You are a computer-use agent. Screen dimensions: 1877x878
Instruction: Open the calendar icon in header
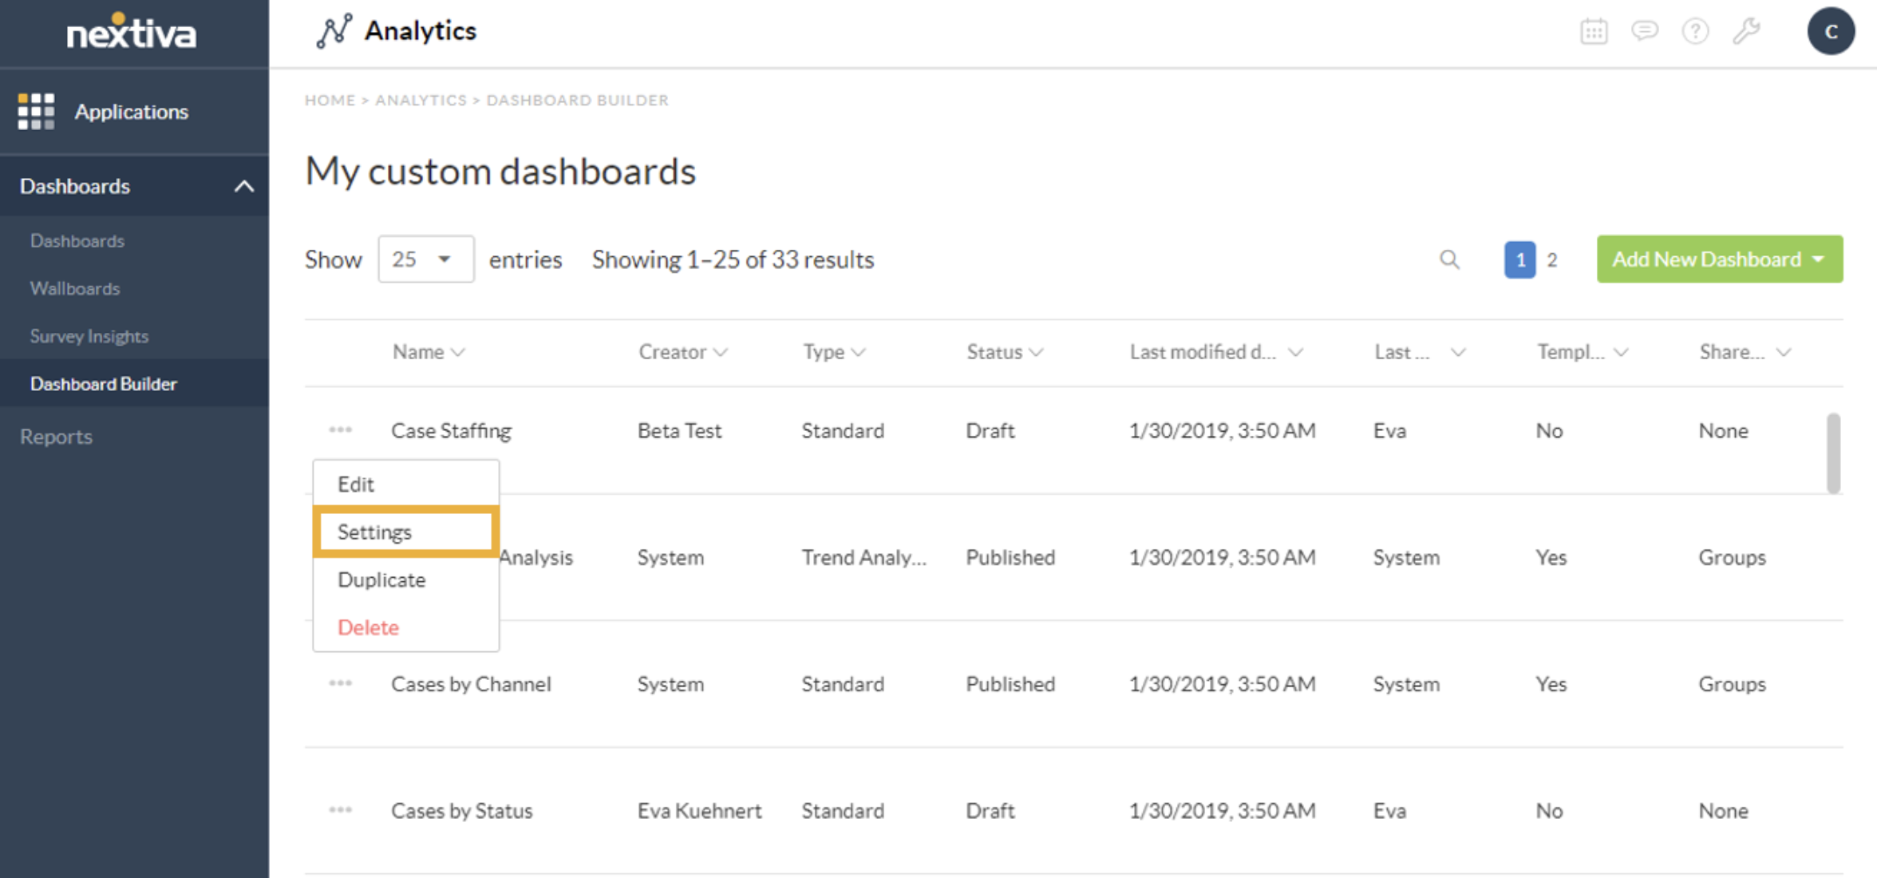1593,32
